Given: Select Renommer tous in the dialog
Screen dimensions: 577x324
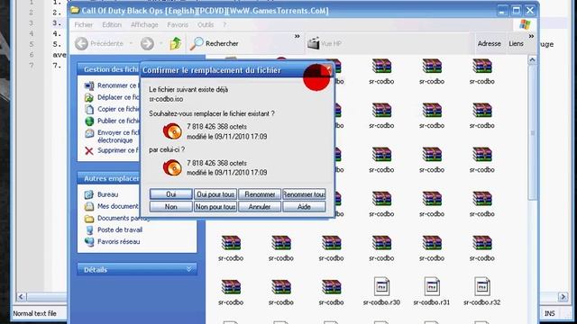Looking at the screenshot, I should coord(304,194).
